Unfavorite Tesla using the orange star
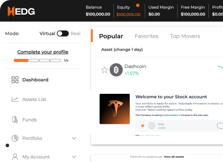The image size is (223, 162). [x=143, y=126]
